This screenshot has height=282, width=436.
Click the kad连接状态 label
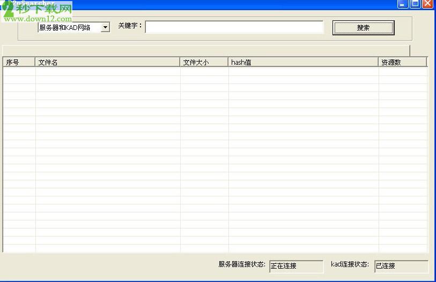coord(350,264)
